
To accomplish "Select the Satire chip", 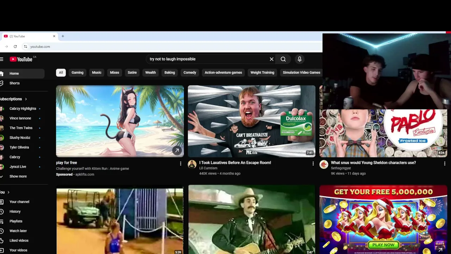I will pos(132,73).
